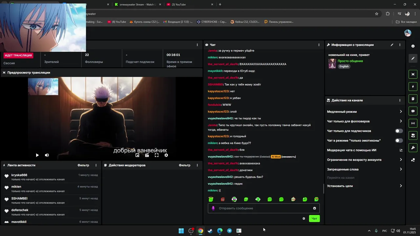Click the Просто общение category link
420x236 pixels.
click(350, 61)
